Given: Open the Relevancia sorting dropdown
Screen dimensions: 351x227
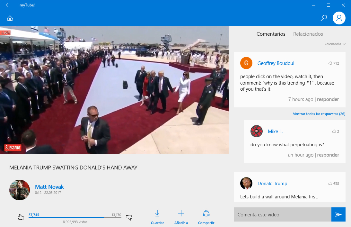Looking at the screenshot, I should pyautogui.click(x=335, y=44).
